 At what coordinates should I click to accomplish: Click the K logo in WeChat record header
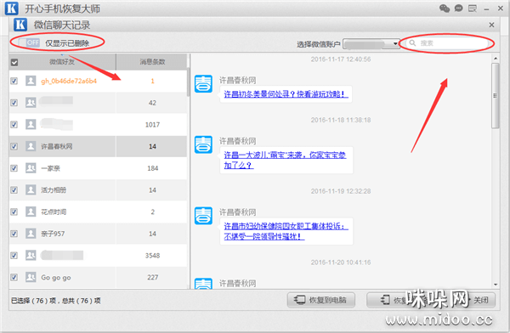click(x=20, y=25)
